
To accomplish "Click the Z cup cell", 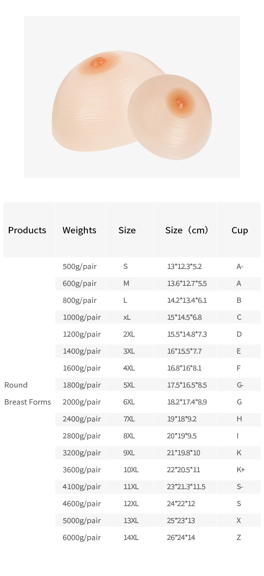I will 239,538.
